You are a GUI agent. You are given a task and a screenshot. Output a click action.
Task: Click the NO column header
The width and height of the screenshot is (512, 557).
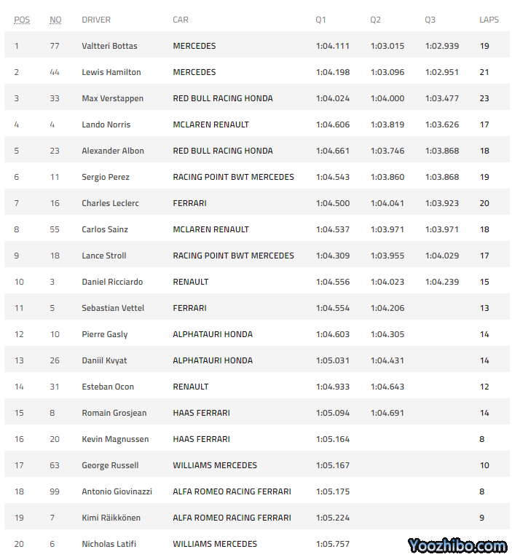coord(55,20)
